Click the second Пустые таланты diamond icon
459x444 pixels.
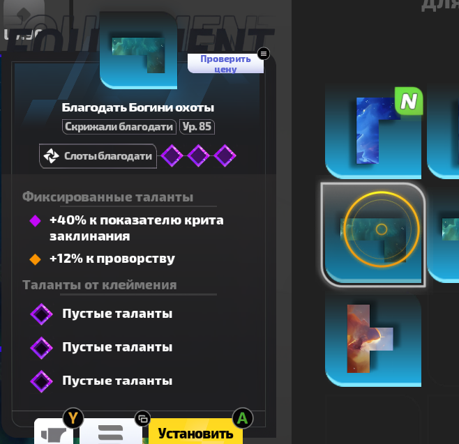coord(41,348)
